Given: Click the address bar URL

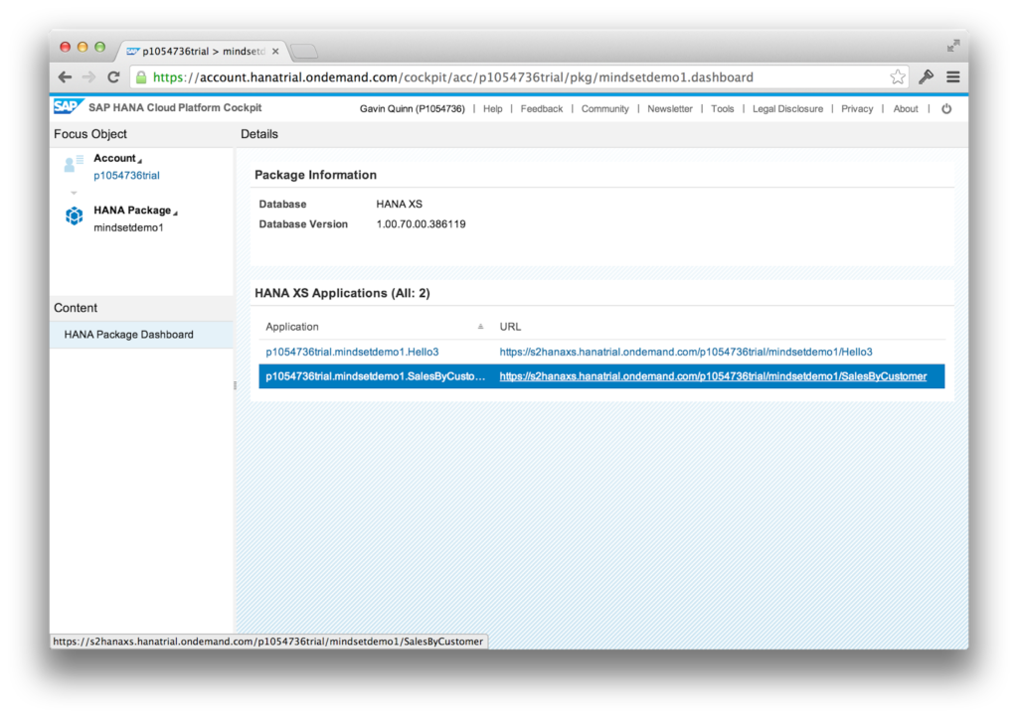Looking at the screenshot, I should [x=452, y=77].
